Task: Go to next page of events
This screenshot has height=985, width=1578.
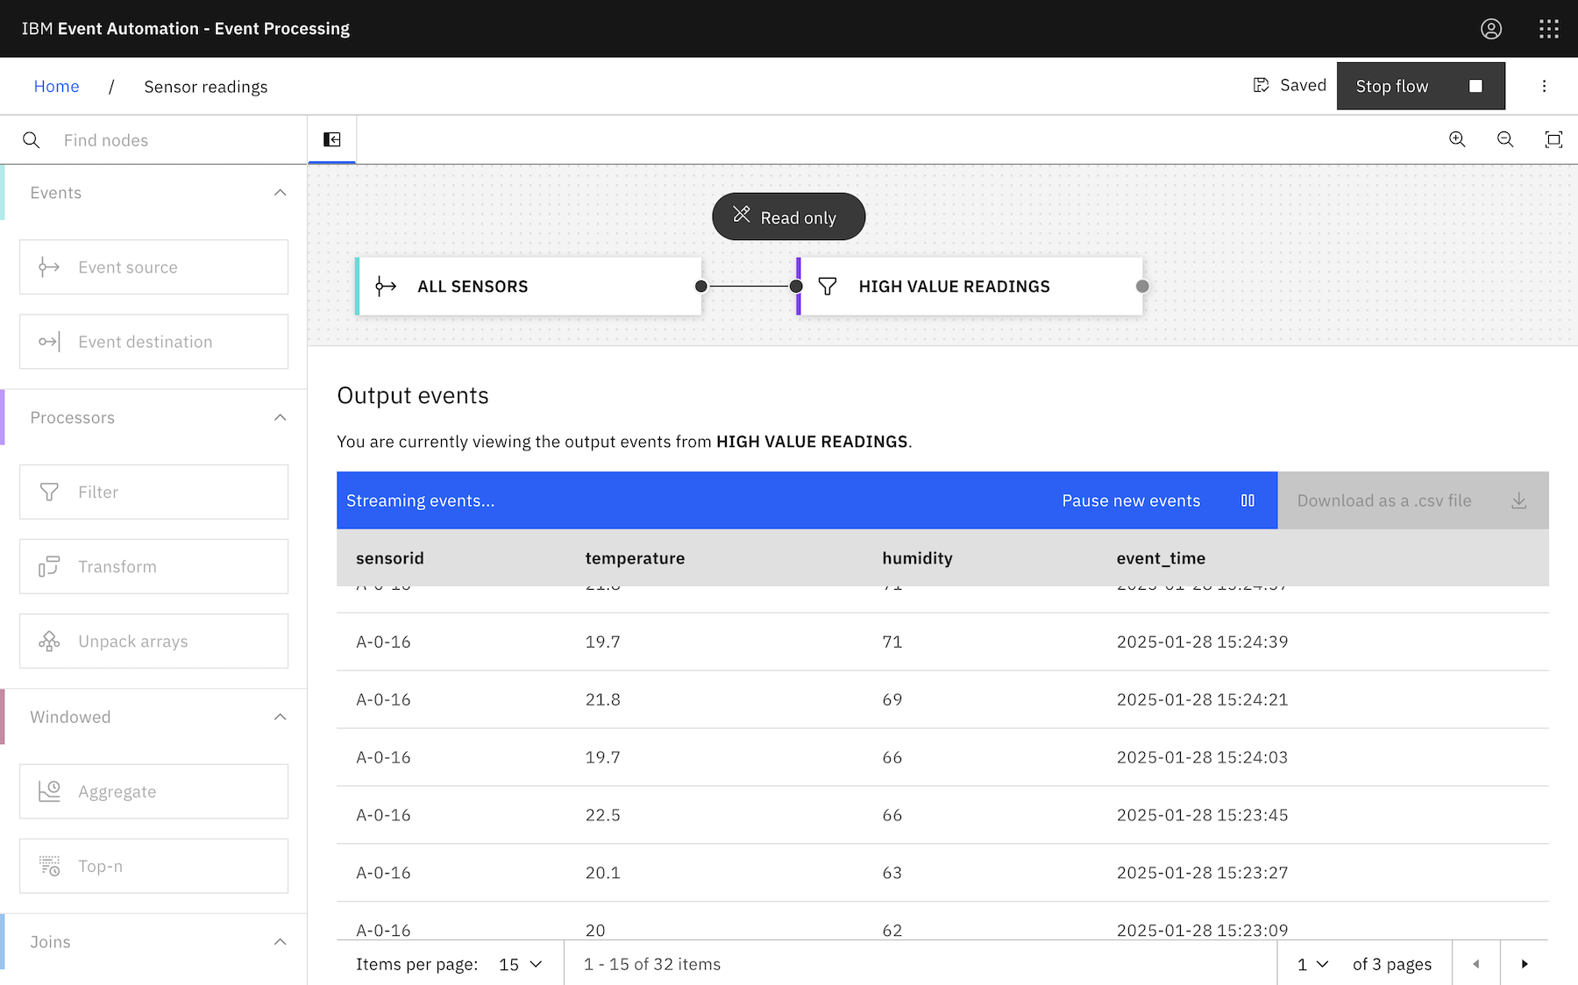Action: [1525, 964]
